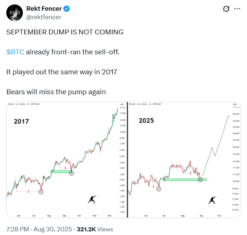247x235 pixels.
Task: Click the green support zone in 2017 chart
Action: [x=61, y=171]
